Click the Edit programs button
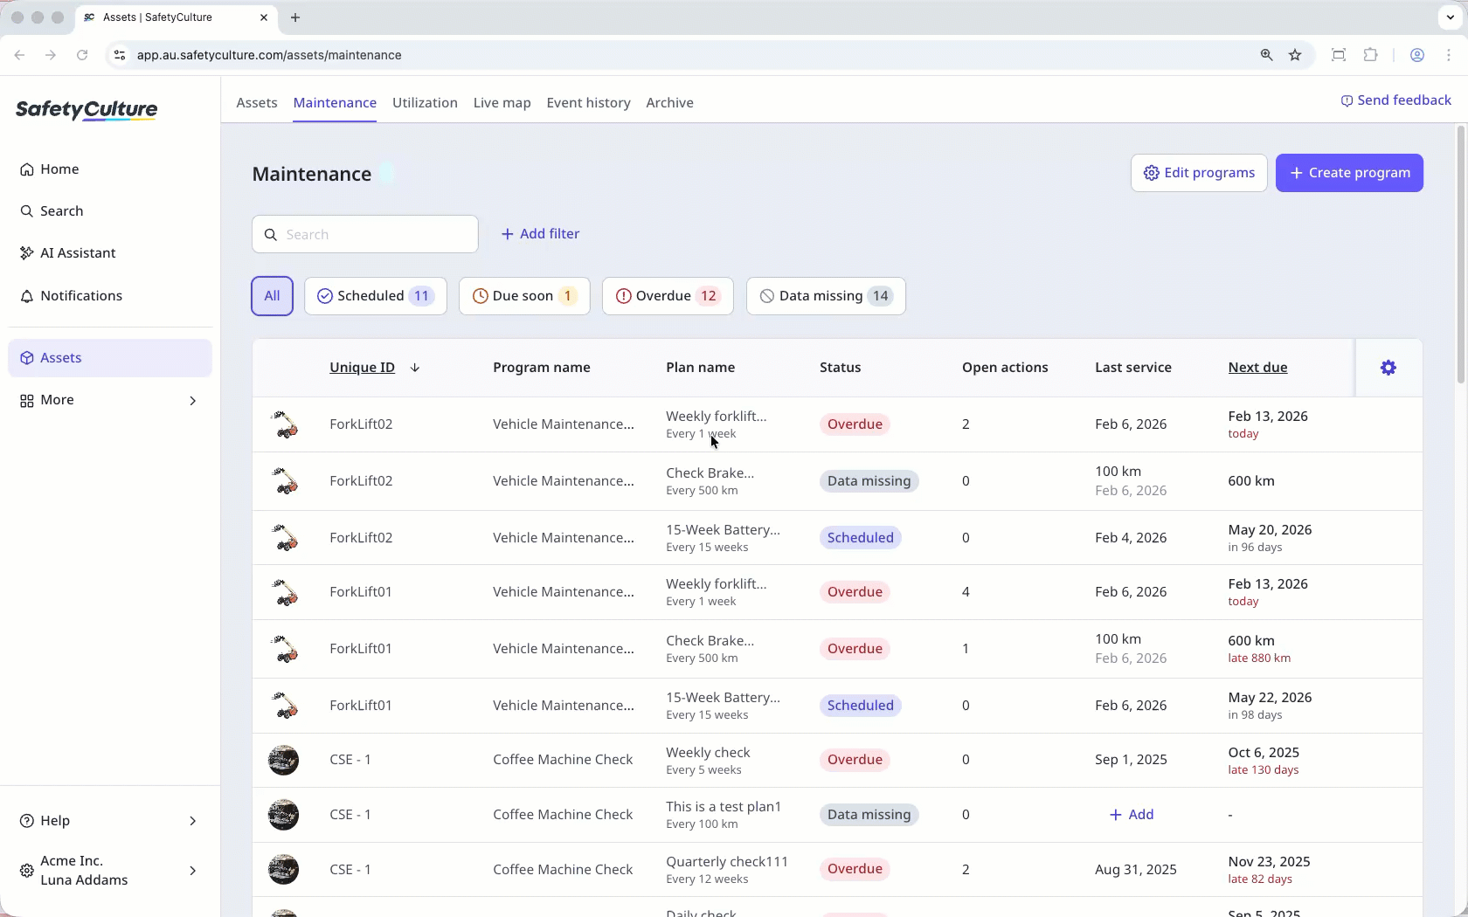Image resolution: width=1468 pixels, height=917 pixels. tap(1199, 173)
